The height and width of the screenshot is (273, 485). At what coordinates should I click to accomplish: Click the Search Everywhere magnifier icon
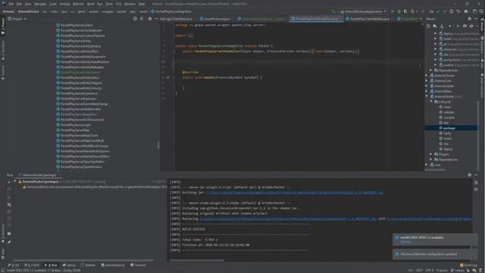click(x=481, y=11)
